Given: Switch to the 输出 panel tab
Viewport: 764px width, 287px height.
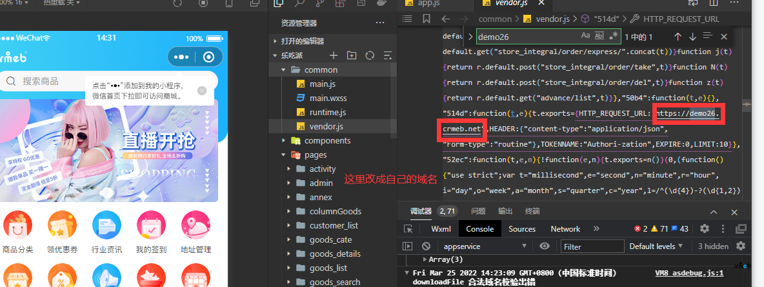Looking at the screenshot, I should 505,211.
